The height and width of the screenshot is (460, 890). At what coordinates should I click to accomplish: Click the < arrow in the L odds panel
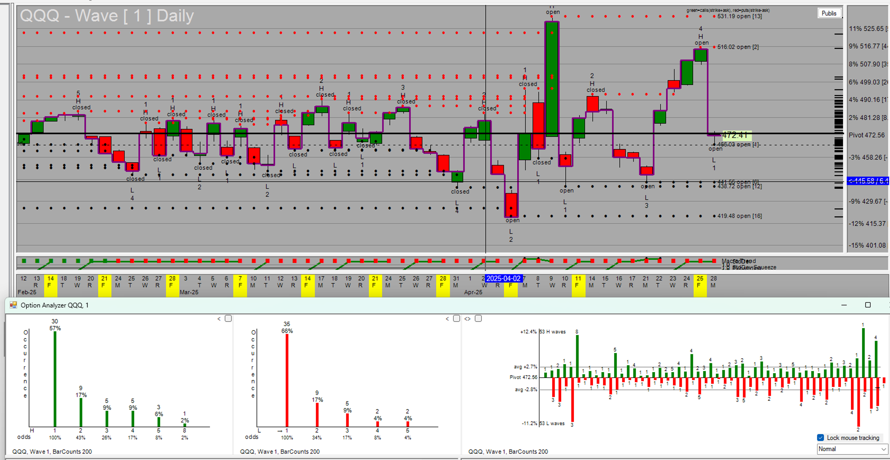point(447,318)
